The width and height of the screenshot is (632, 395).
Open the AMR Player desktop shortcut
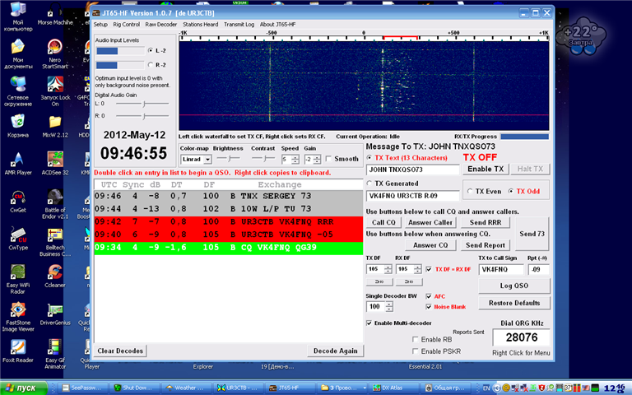17,159
